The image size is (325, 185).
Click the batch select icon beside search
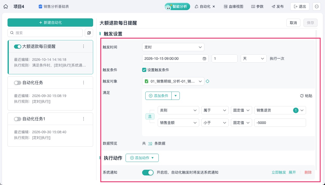pyautogui.click(x=89, y=33)
